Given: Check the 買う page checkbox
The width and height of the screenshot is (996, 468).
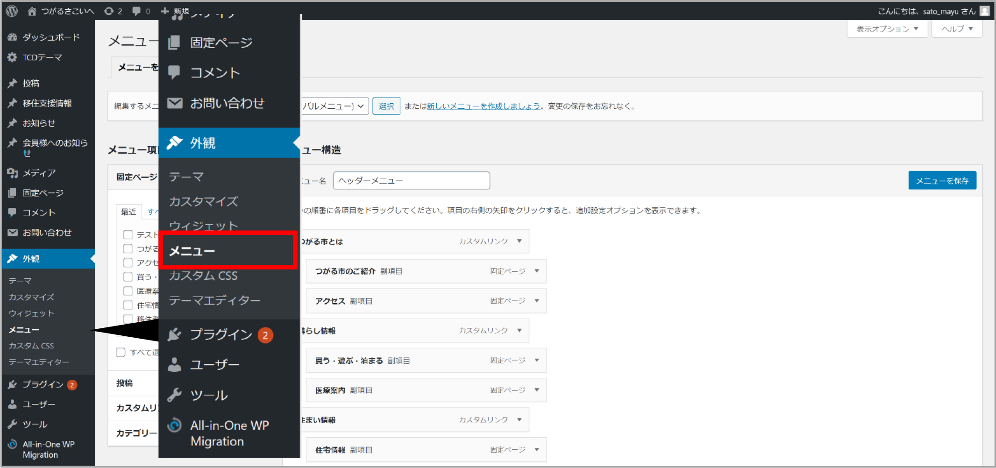Looking at the screenshot, I should click(x=128, y=277).
